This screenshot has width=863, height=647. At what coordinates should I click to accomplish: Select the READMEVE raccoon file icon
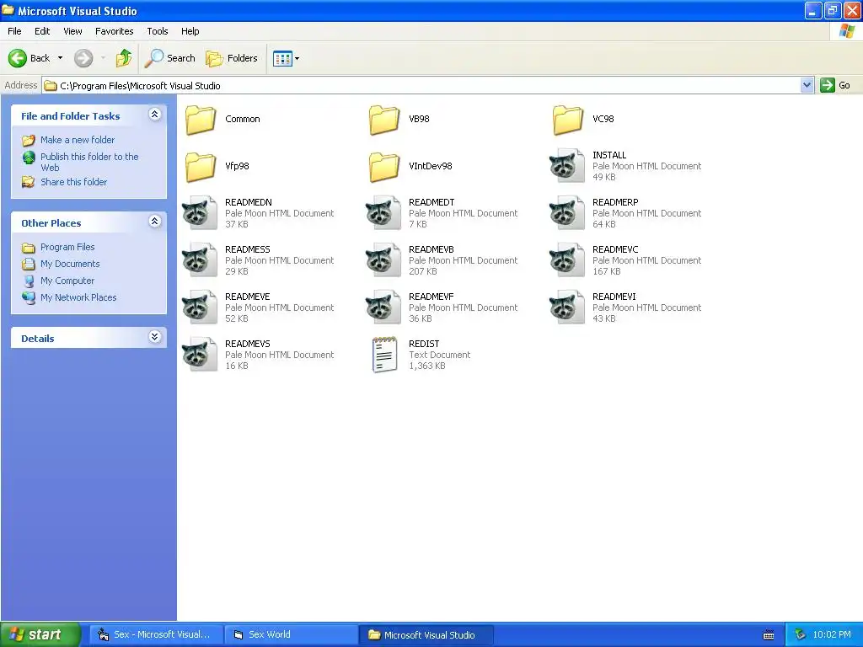tap(200, 307)
